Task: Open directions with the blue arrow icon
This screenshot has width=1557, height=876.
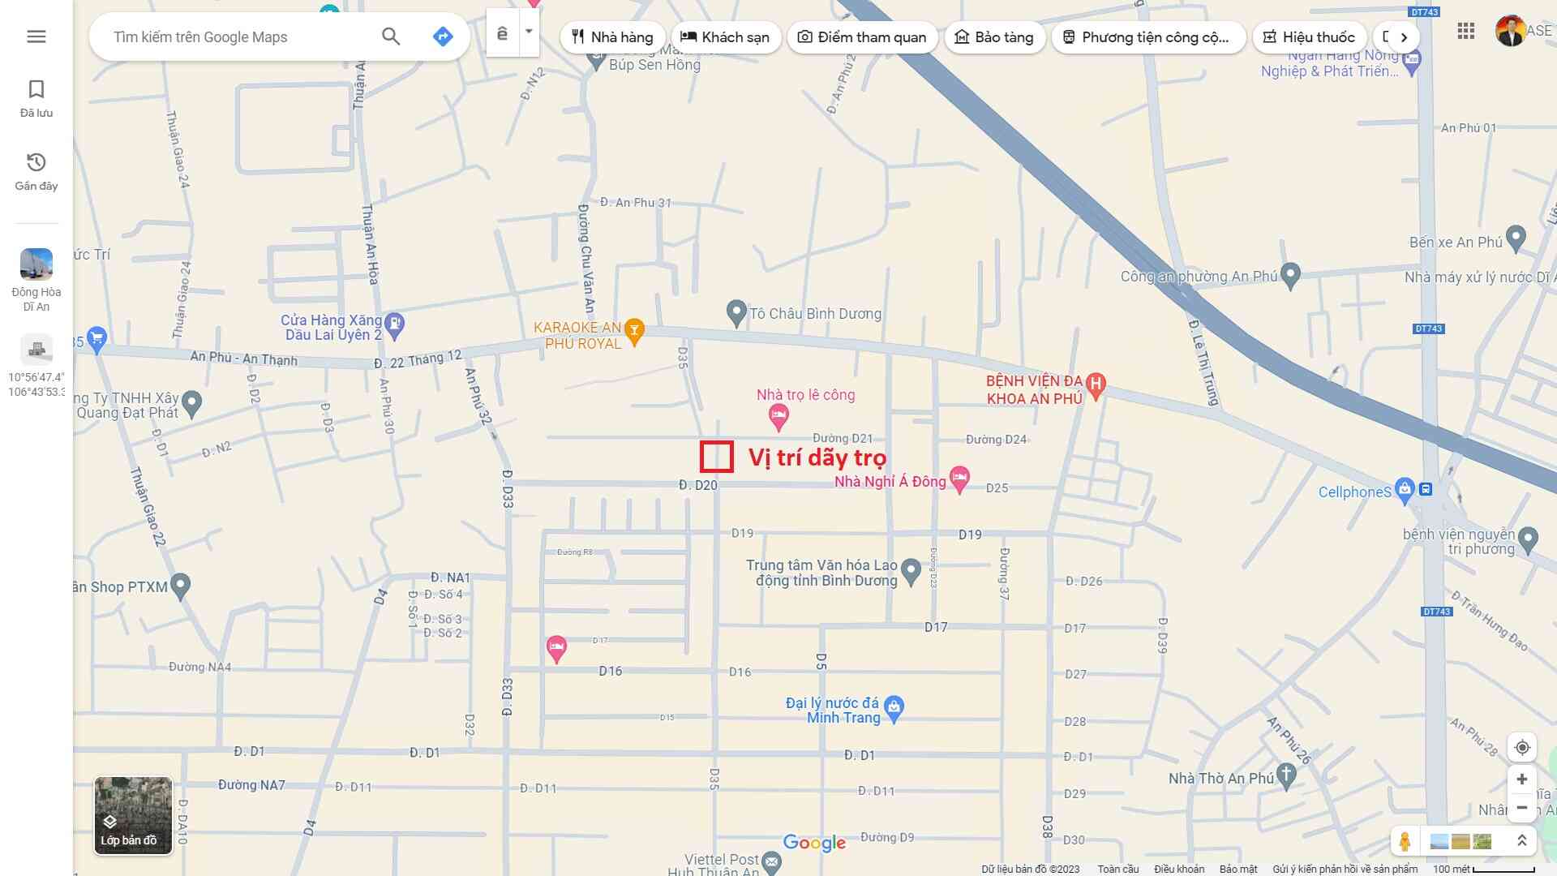Action: [x=443, y=36]
